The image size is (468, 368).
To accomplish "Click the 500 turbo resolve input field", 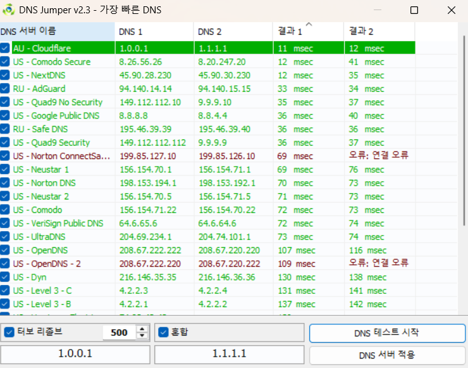I will pyautogui.click(x=120, y=333).
